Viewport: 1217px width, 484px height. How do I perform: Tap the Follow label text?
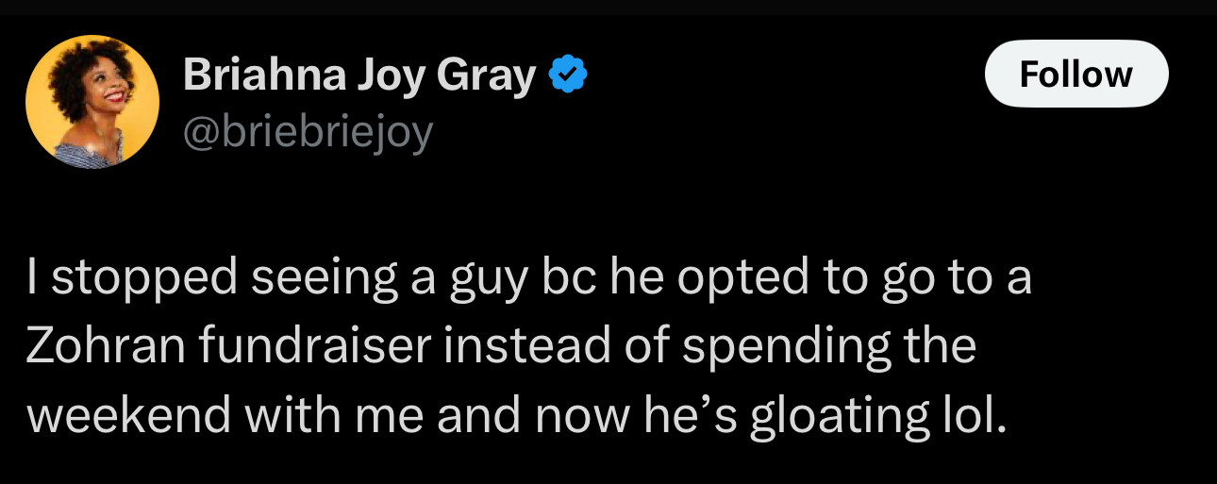pos(1076,74)
